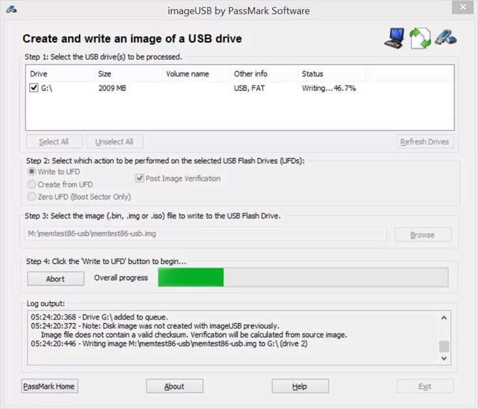Click the Size column header
The image size is (478, 409).
tap(128, 74)
